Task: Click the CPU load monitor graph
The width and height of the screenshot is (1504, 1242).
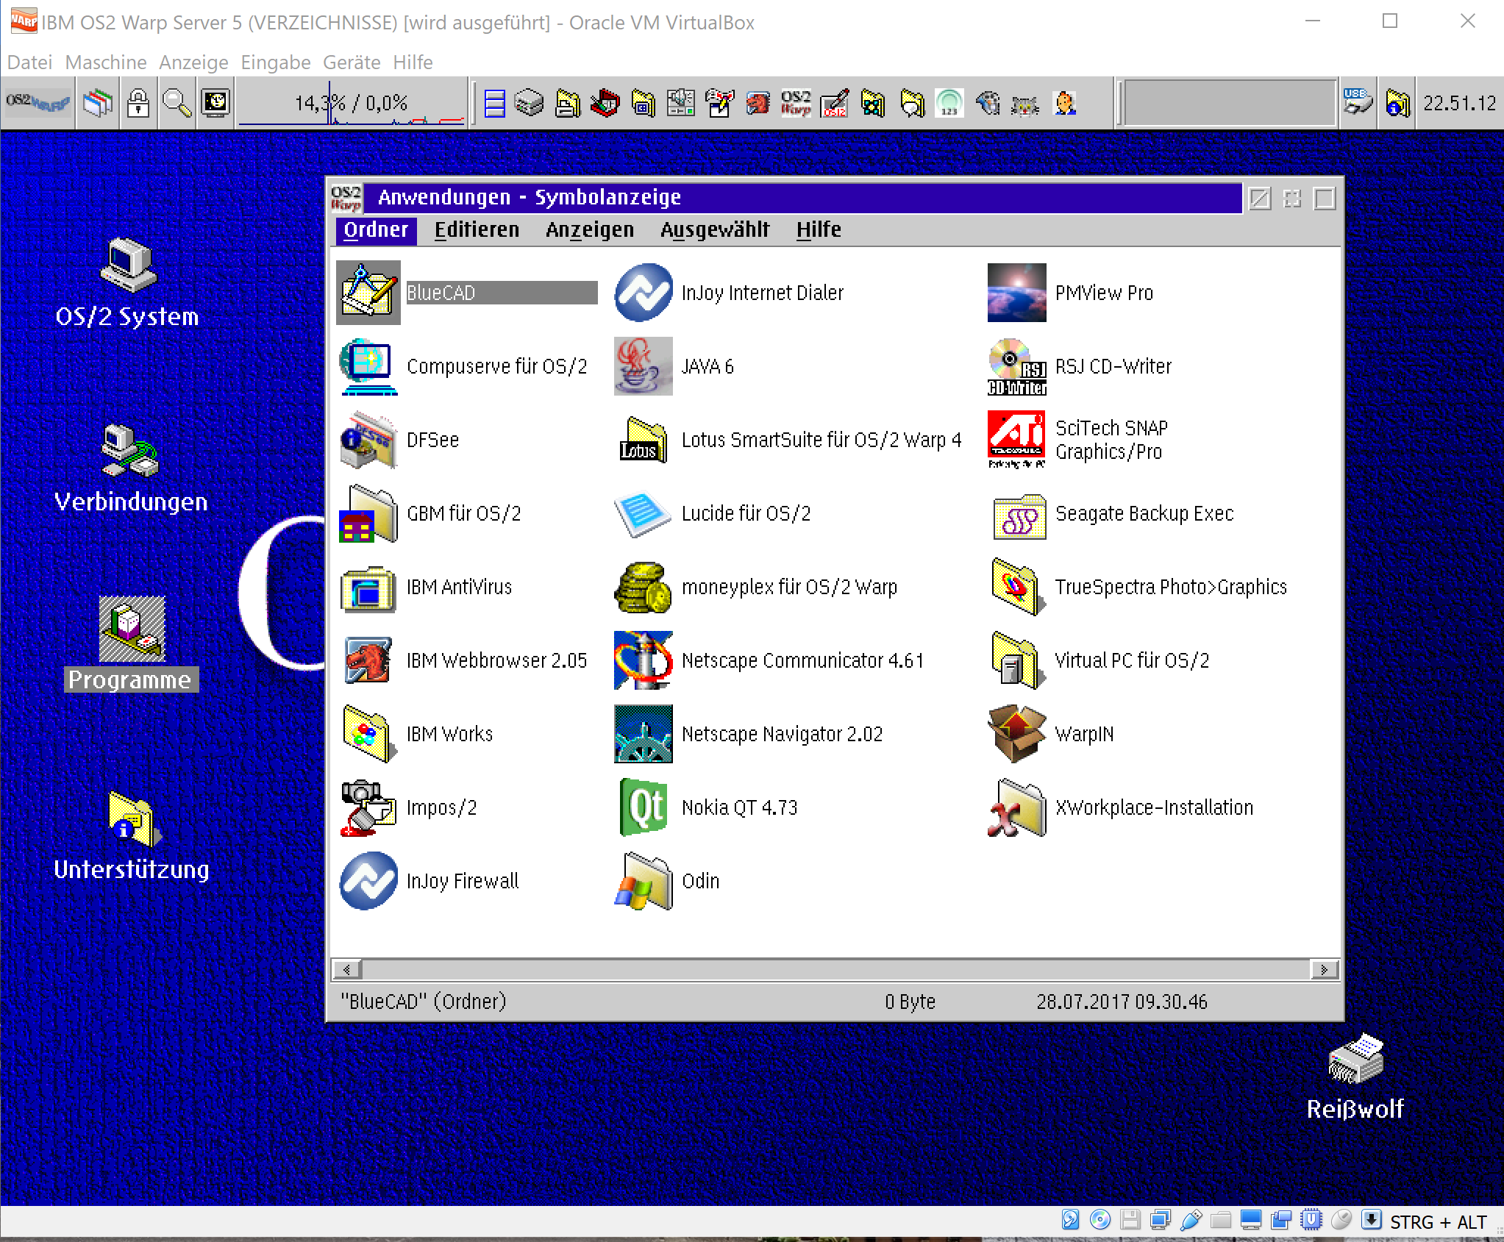Action: pyautogui.click(x=352, y=104)
